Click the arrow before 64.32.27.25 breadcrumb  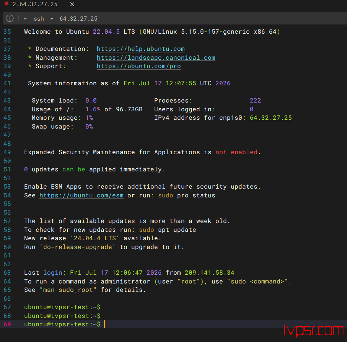[x=52, y=19]
